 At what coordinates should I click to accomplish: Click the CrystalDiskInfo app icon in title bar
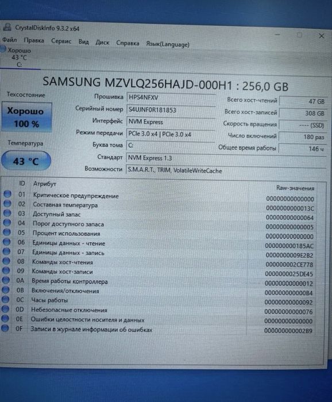7,27
